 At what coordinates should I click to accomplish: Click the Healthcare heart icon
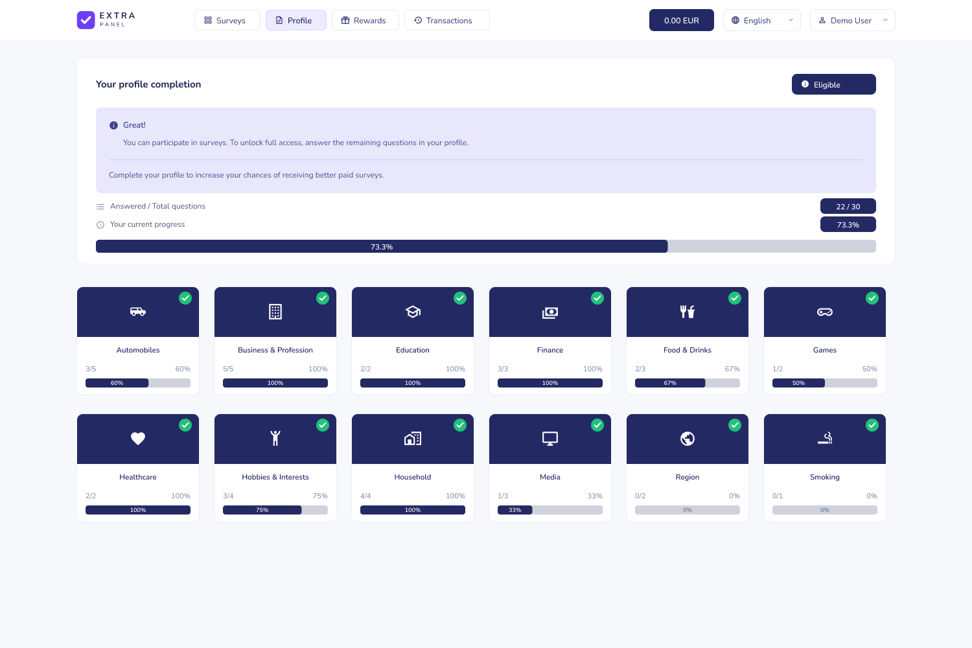[138, 439]
